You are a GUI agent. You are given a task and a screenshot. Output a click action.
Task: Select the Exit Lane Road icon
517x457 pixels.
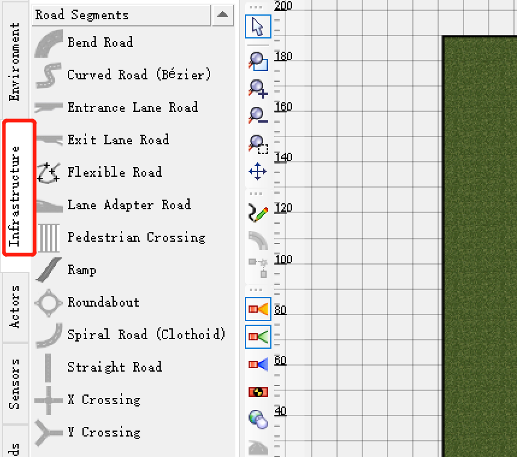tap(50, 140)
